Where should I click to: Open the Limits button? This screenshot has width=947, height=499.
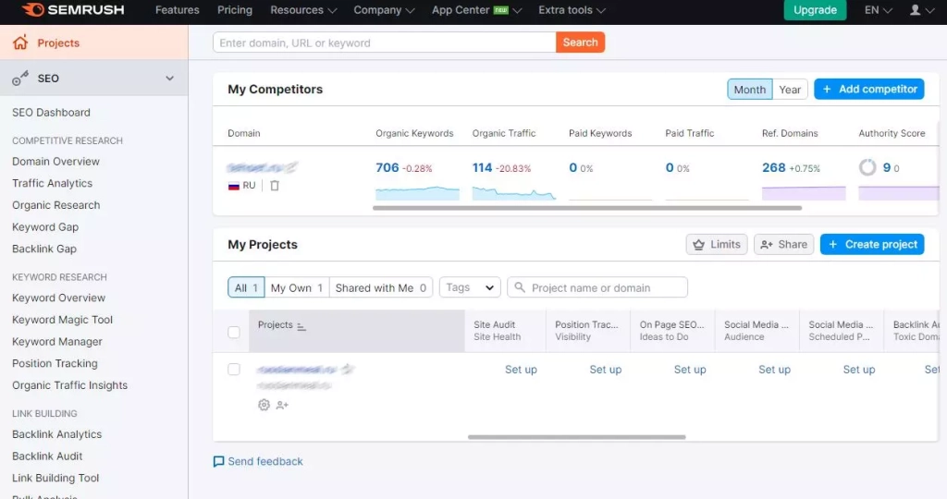tap(717, 244)
